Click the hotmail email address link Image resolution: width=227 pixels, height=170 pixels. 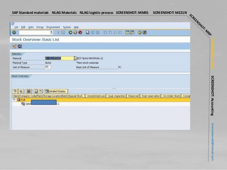[212, 142]
